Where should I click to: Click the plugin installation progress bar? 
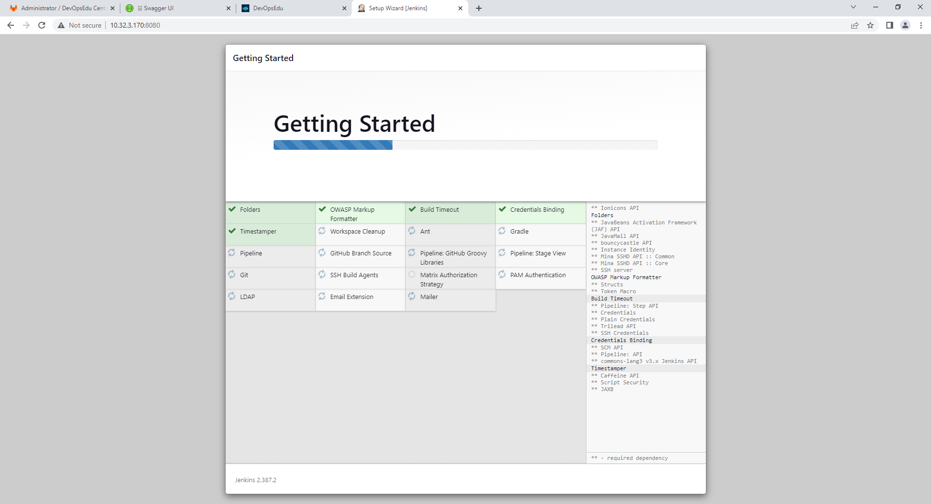click(465, 145)
